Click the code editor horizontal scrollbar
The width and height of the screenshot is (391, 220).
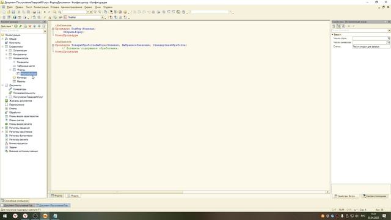tap(117, 192)
